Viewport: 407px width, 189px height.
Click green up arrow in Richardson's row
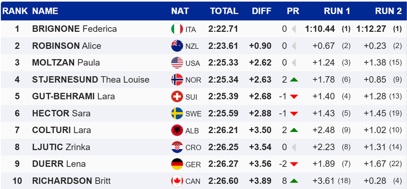(x=294, y=181)
